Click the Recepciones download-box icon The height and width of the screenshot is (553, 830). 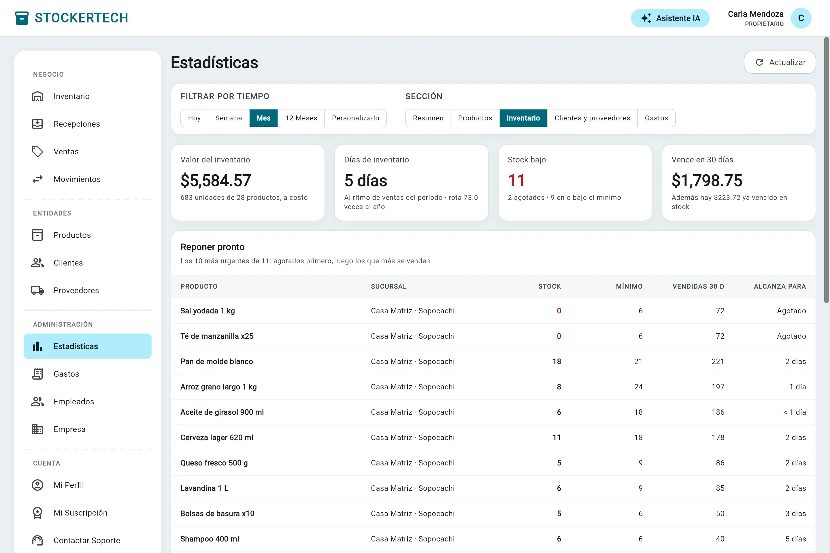coord(37,124)
